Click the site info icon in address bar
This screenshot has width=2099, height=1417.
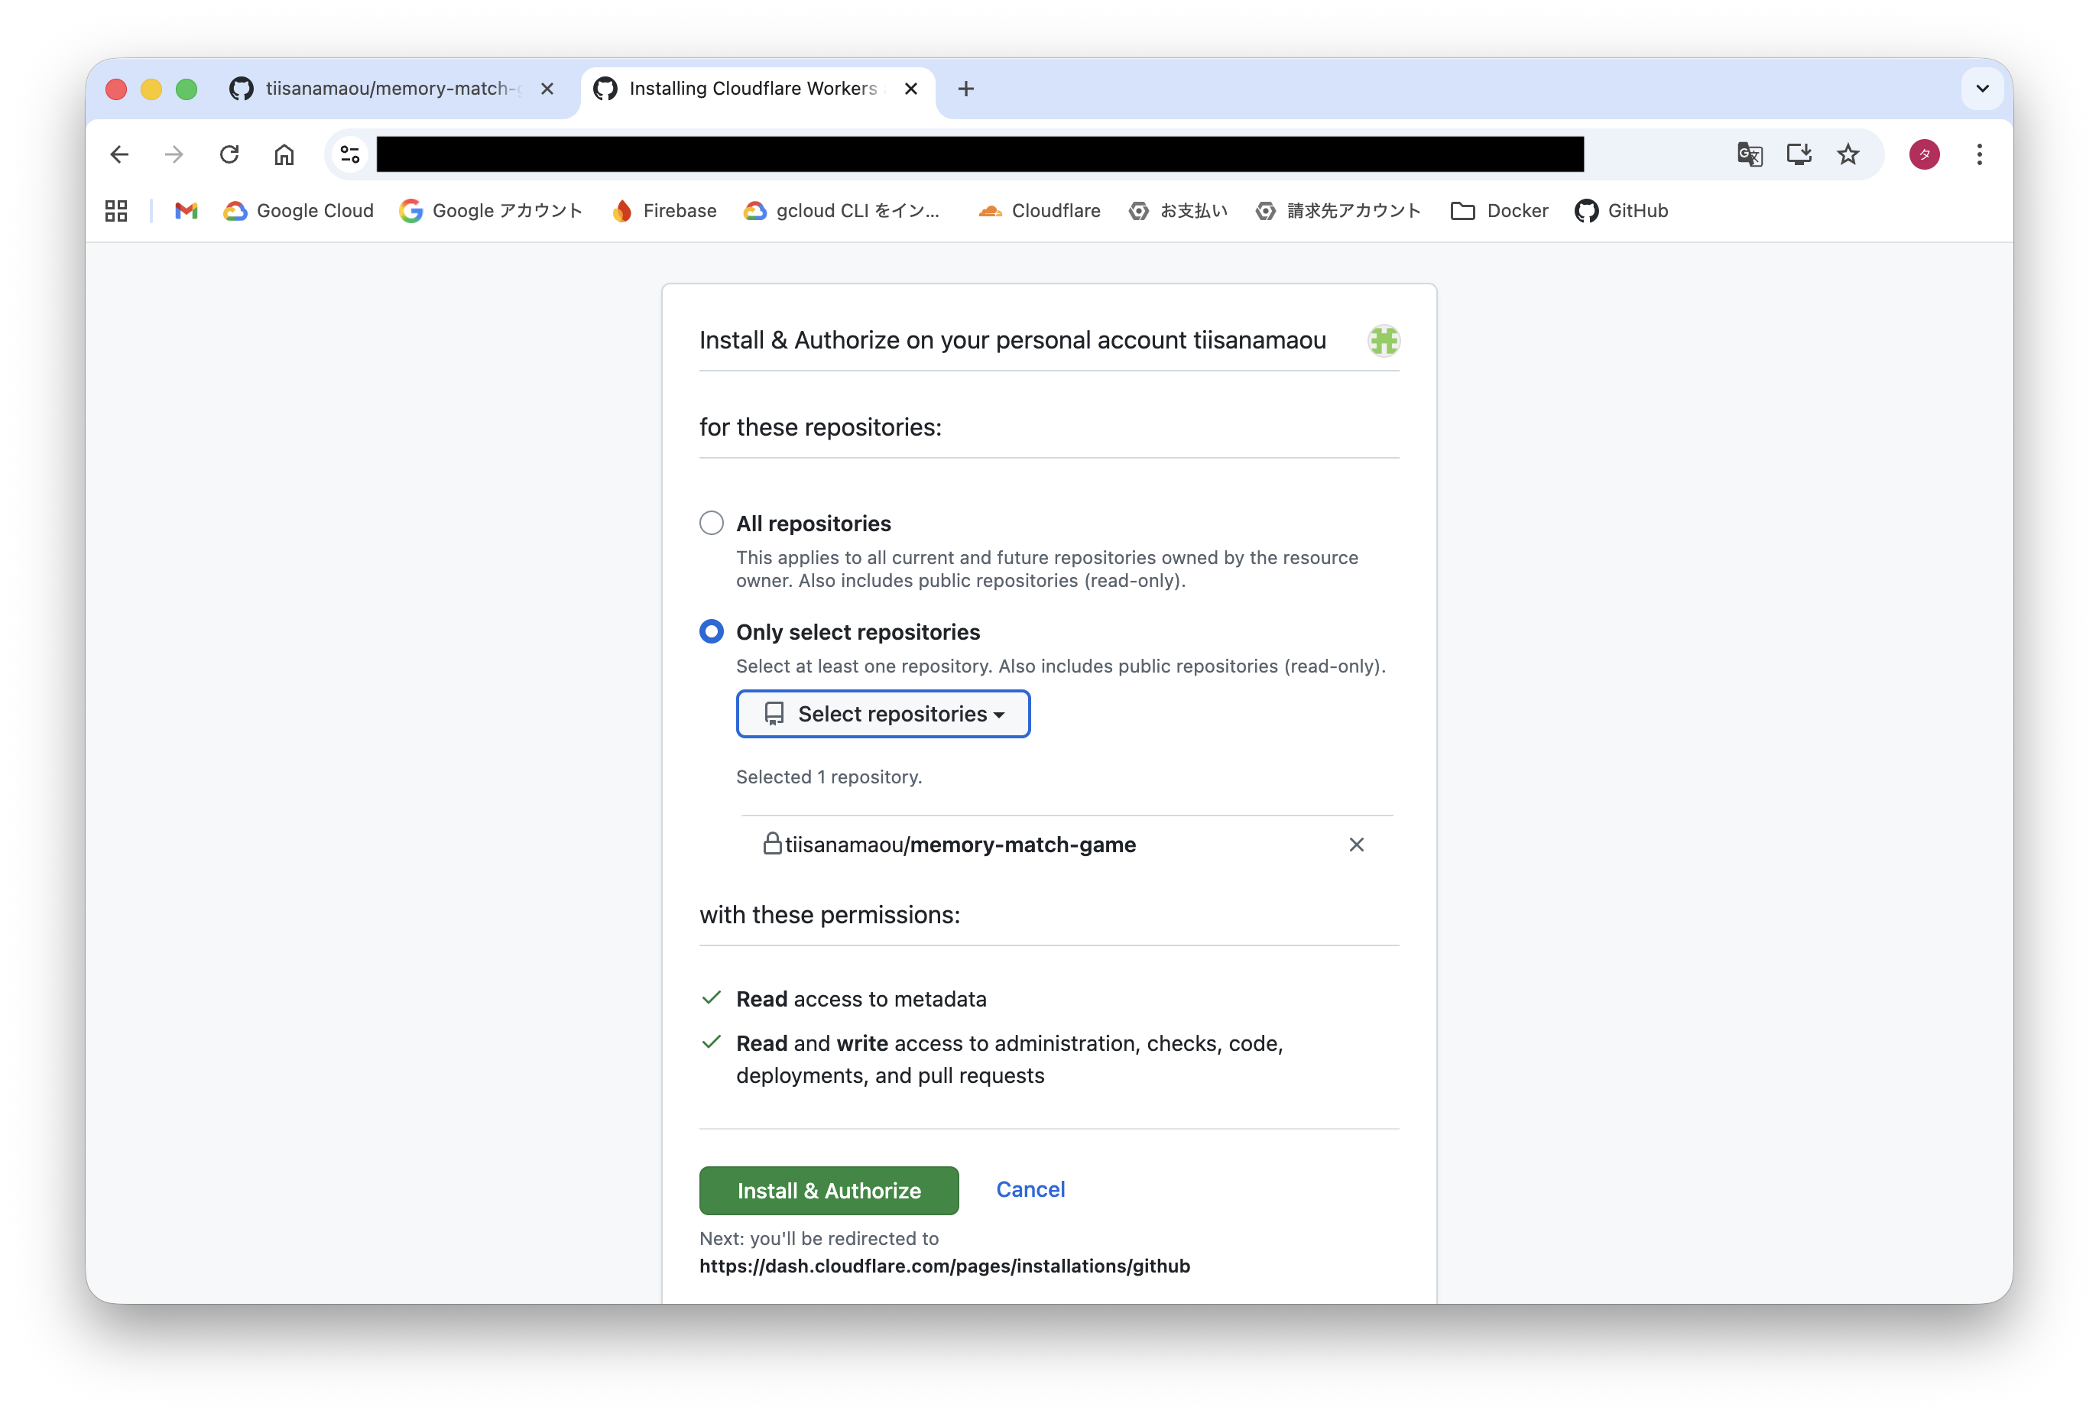coord(350,154)
